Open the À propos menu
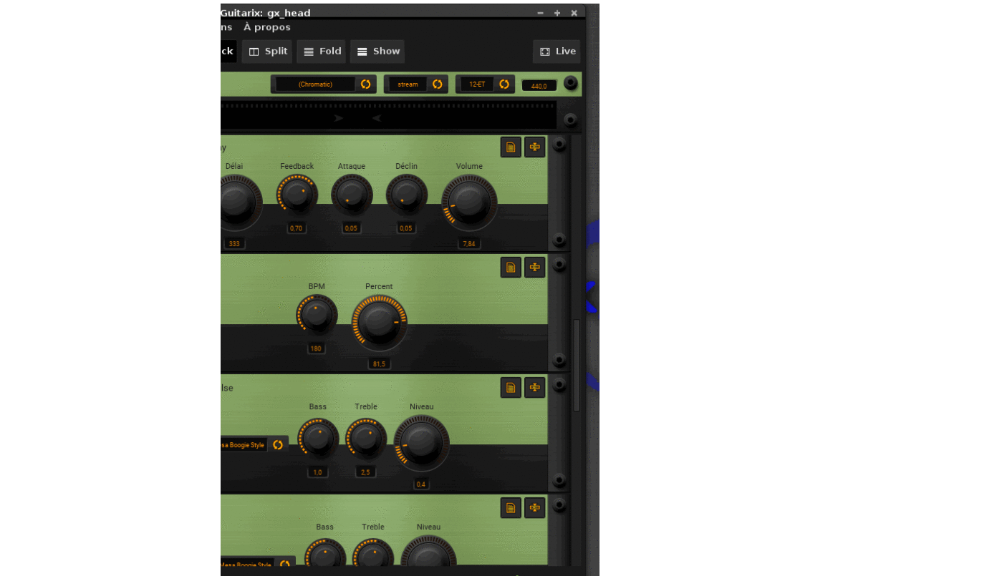997x576 pixels. click(267, 27)
